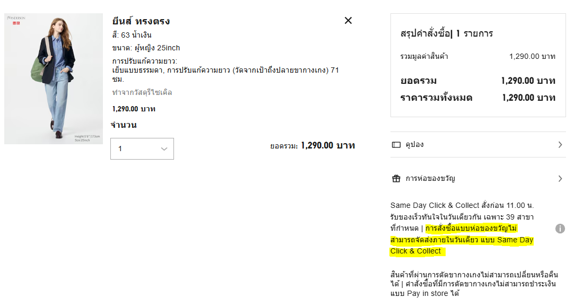The width and height of the screenshot is (574, 306).
Task: Expand the คูปอง coupon section via its chevron
Action: tap(561, 144)
